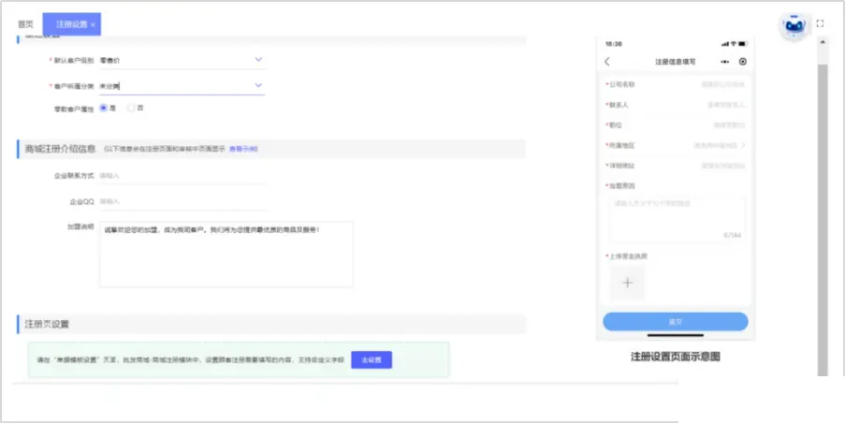Viewport: 846px width, 424px height.
Task: Tap the 联系人 field in phone preview
Action: [676, 105]
